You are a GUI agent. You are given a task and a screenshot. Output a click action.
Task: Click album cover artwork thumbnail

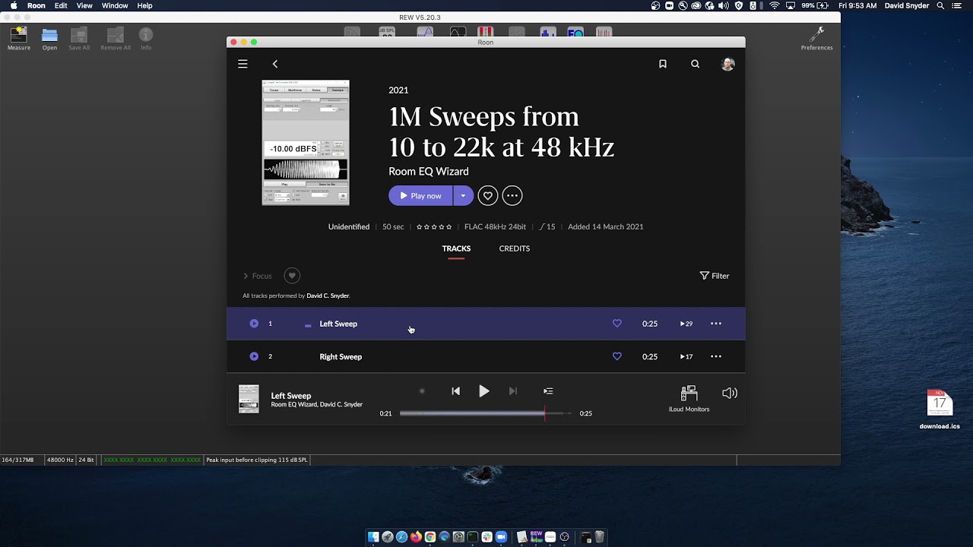pyautogui.click(x=306, y=143)
